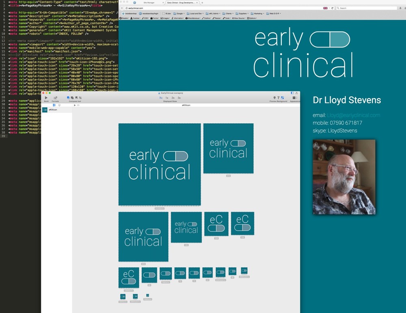Set the middle preview background icon
406x313 pixels.
(x=279, y=98)
